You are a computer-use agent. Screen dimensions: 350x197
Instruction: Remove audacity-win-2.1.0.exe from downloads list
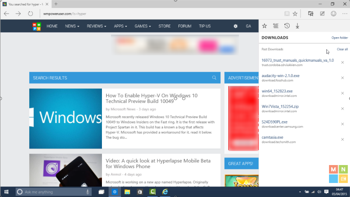pyautogui.click(x=343, y=77)
